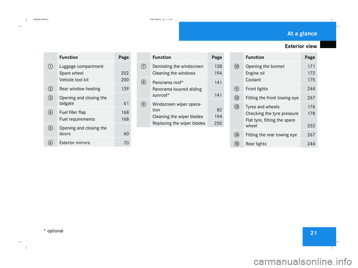Click 'Replacing the wiper blades' entry
The height and width of the screenshot is (268, 358).
tap(179, 123)
